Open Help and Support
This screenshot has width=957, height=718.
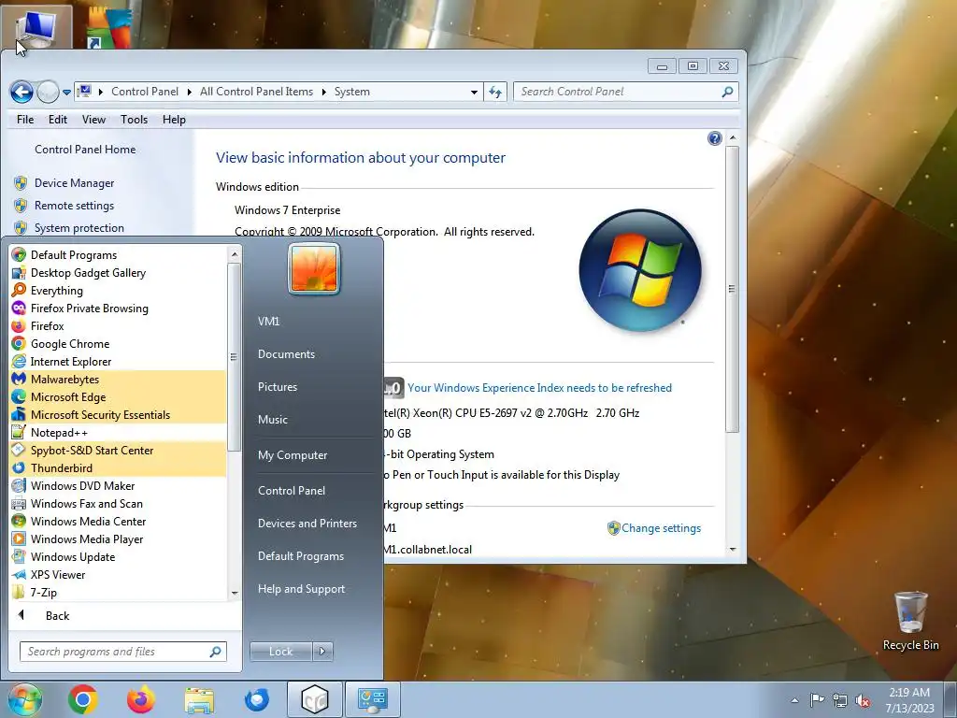(x=301, y=589)
